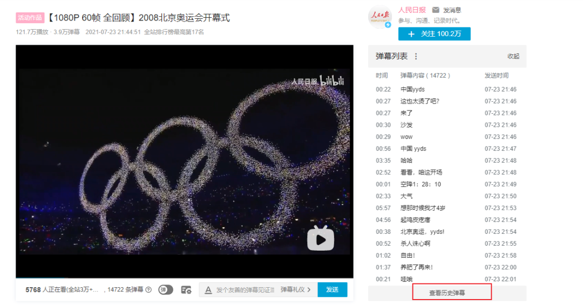
Task: Click ranking text 全站排行榜最高第17名
Action: (174, 32)
